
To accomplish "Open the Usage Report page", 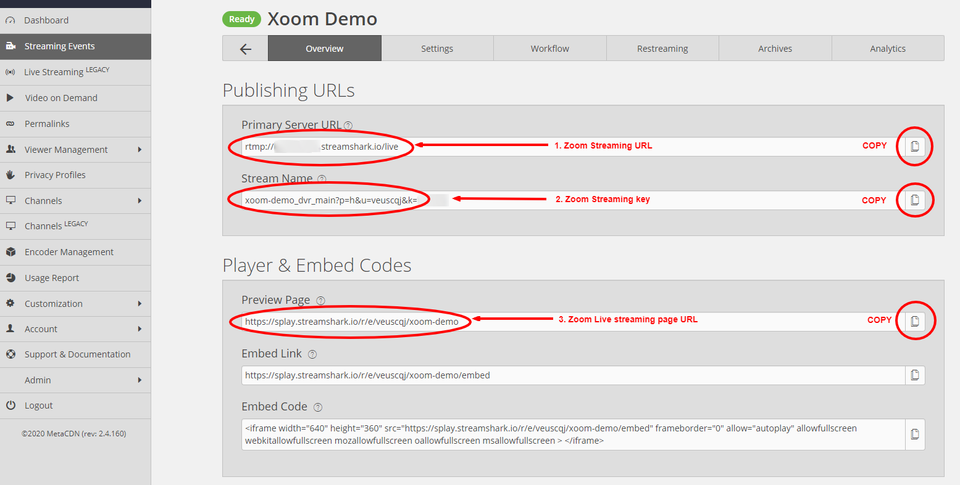I will click(75, 278).
